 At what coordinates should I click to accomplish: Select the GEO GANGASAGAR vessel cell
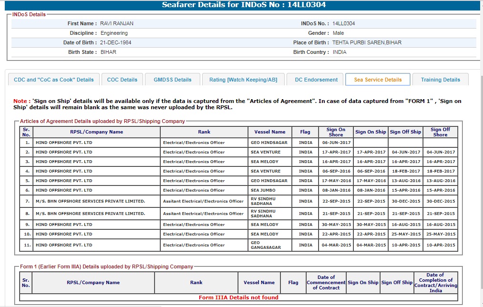tap(266, 245)
